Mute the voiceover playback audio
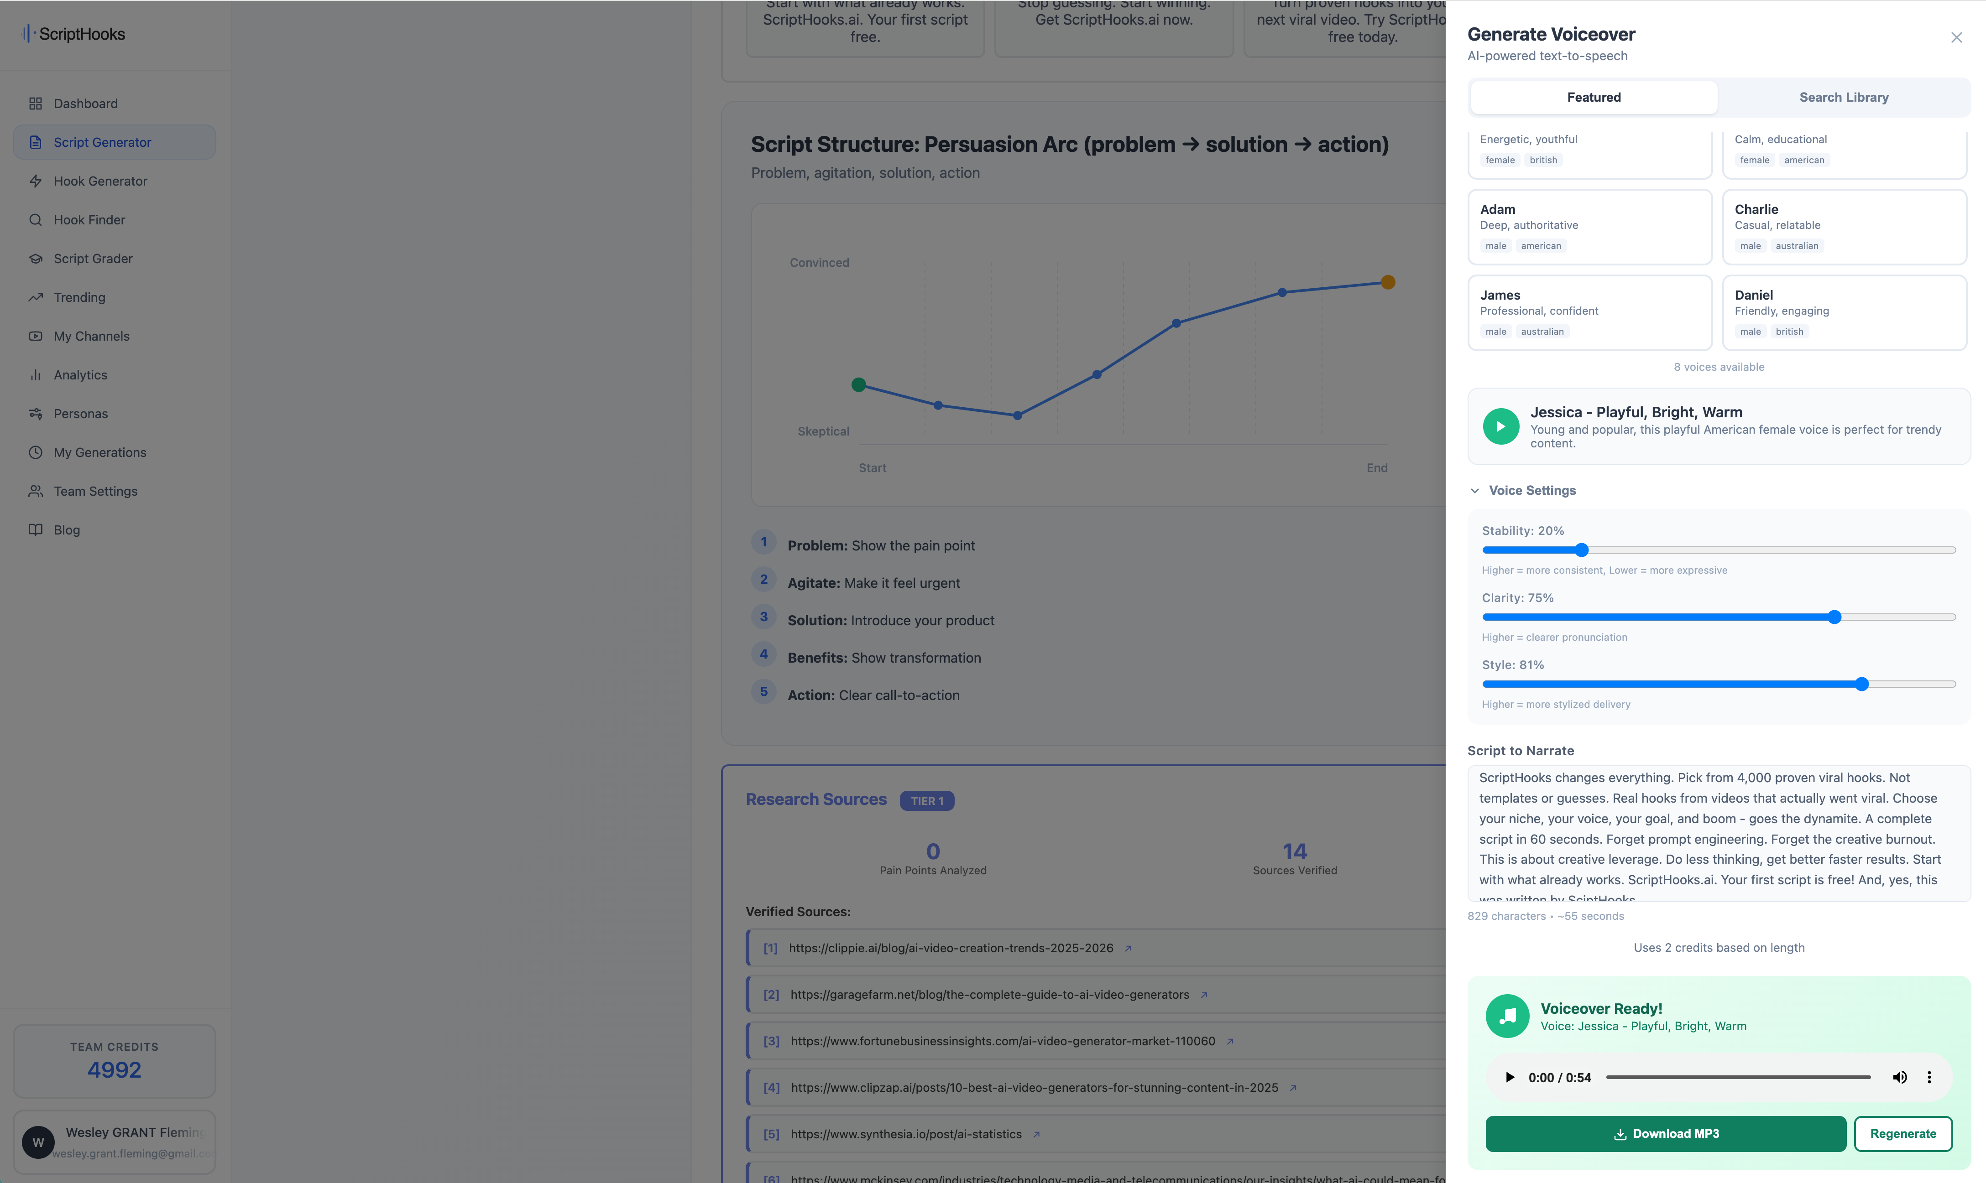This screenshot has width=1986, height=1183. (x=1900, y=1077)
